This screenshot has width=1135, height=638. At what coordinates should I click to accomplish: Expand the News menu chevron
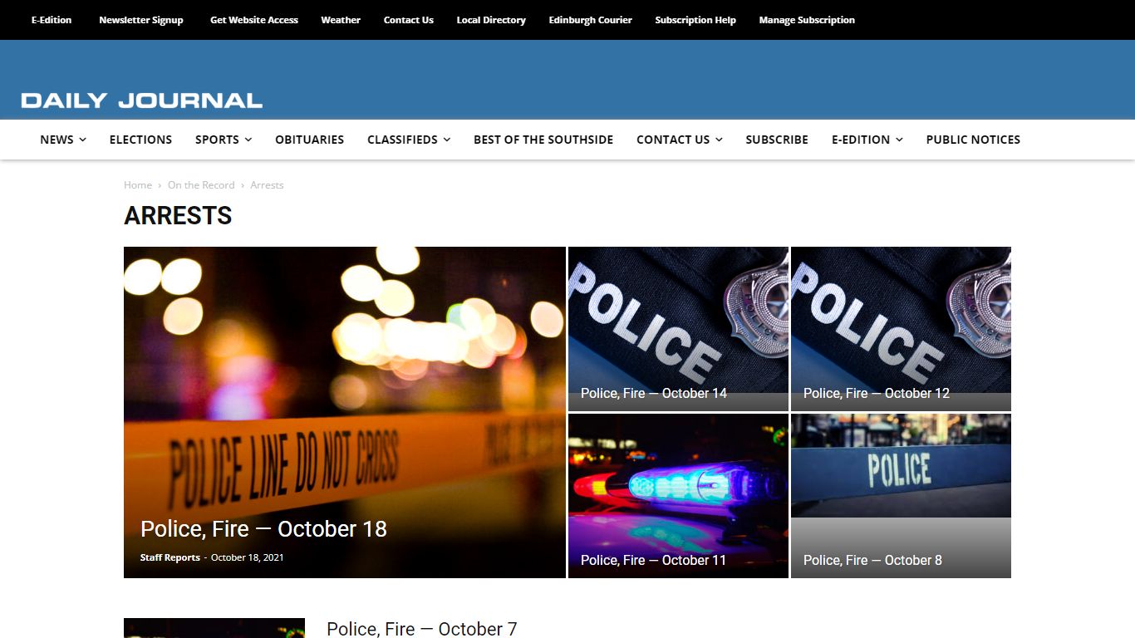coord(82,140)
